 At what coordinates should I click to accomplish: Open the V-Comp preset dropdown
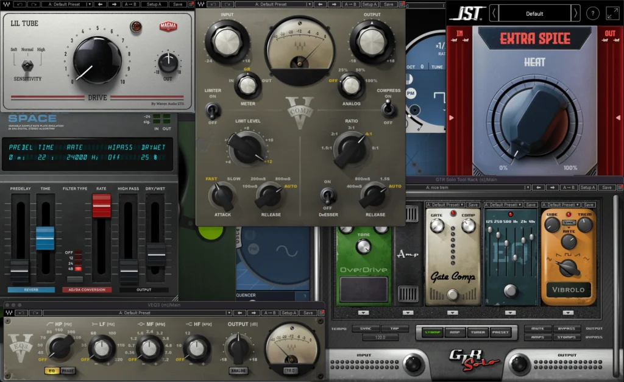pyautogui.click(x=273, y=4)
